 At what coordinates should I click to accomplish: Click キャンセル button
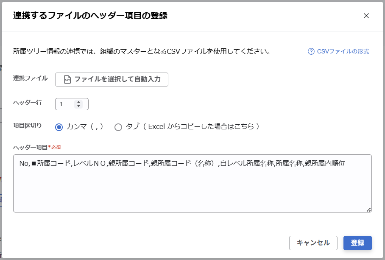coord(313,243)
